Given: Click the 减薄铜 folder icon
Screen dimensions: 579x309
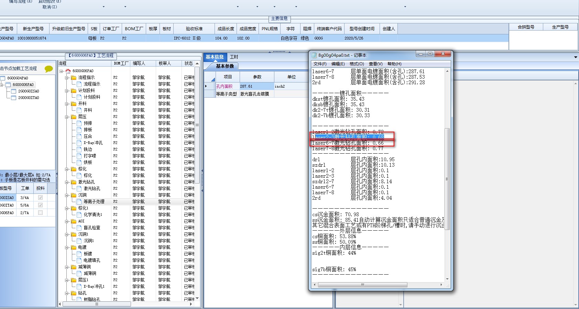Looking at the screenshot, I should 74,267.
